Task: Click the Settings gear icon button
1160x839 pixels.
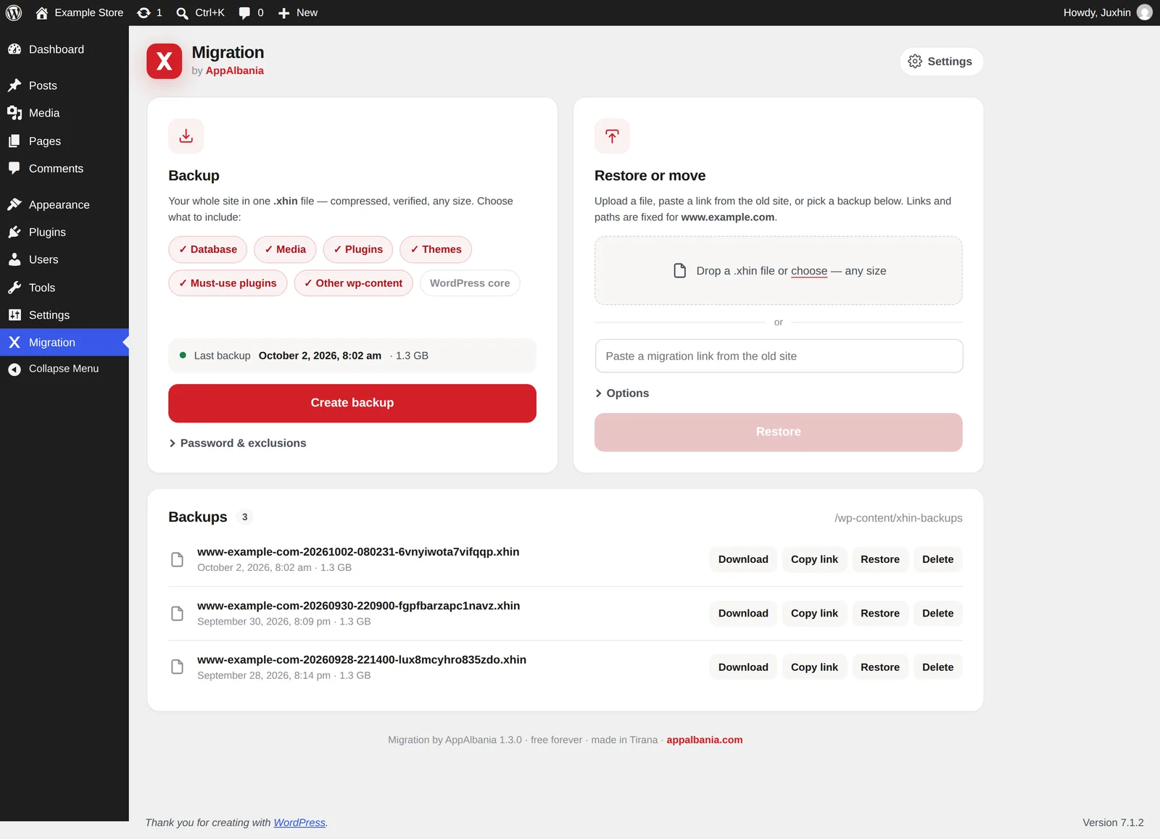Action: pos(941,62)
